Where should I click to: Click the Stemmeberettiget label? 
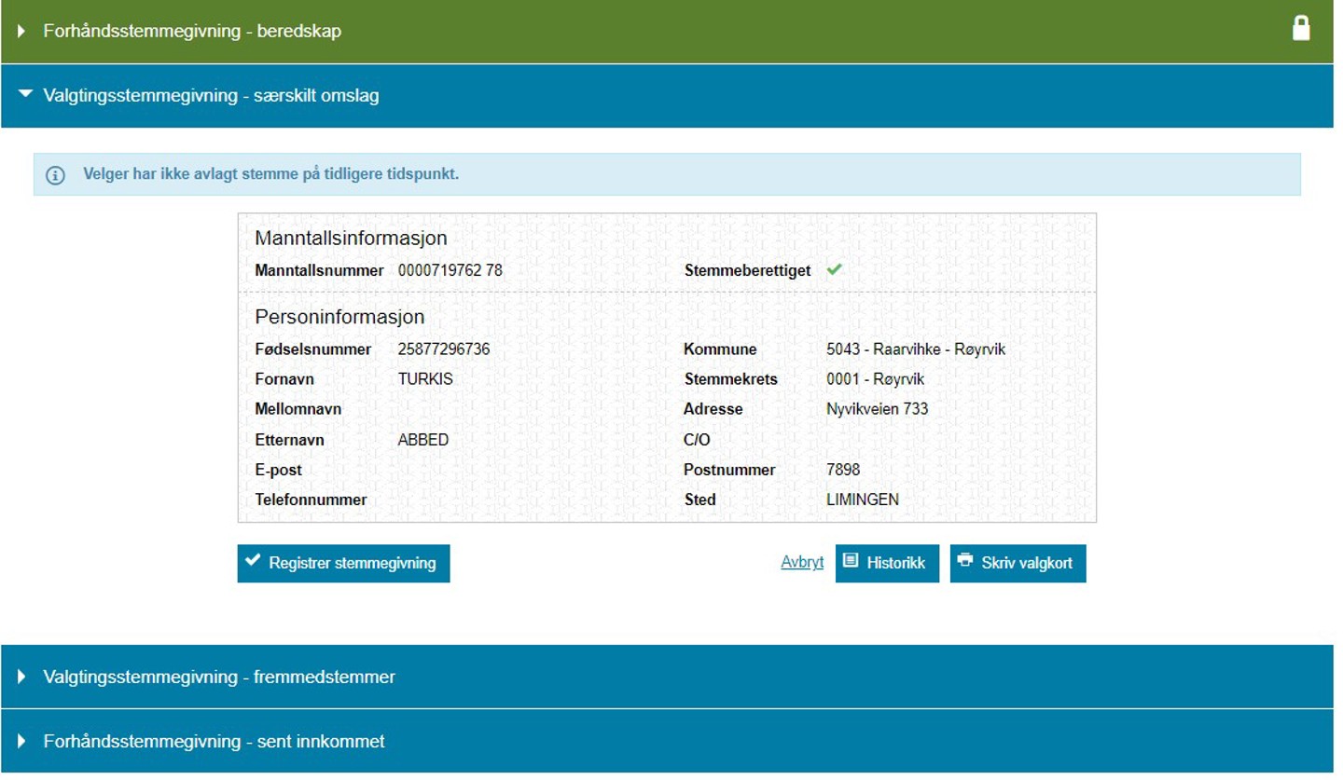click(747, 270)
